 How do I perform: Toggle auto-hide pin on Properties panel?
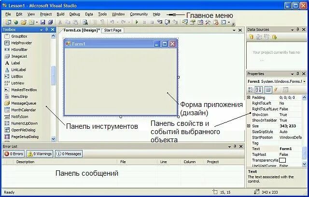coord(298,74)
